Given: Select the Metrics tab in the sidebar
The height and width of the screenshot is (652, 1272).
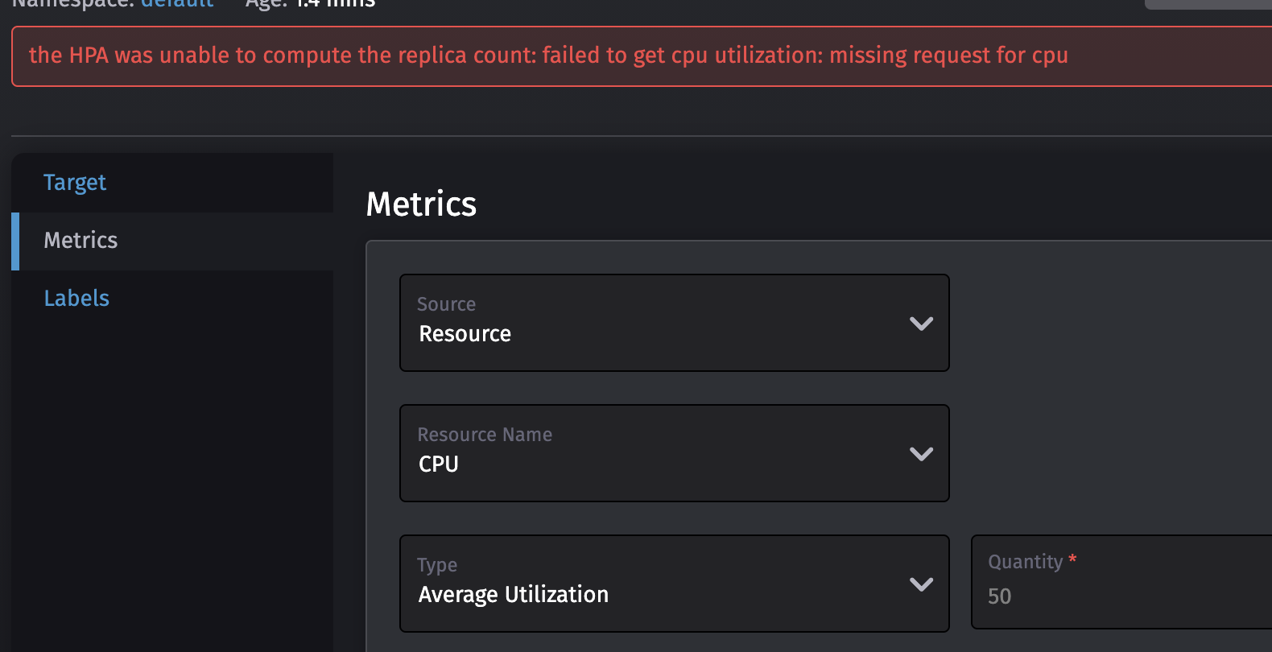Looking at the screenshot, I should [x=81, y=240].
